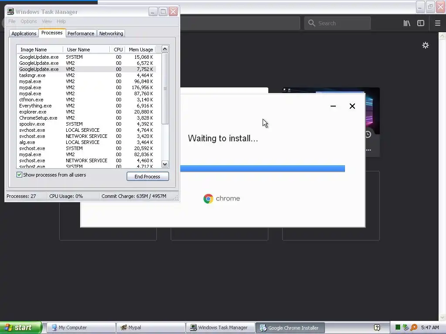This screenshot has height=334, width=446.
Task: Click the installer blue progress bar
Action: (x=263, y=169)
